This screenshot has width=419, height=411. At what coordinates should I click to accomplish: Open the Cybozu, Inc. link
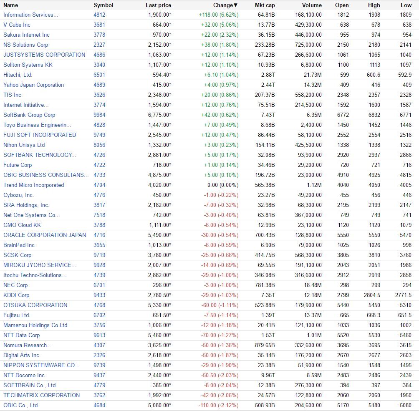18,195
